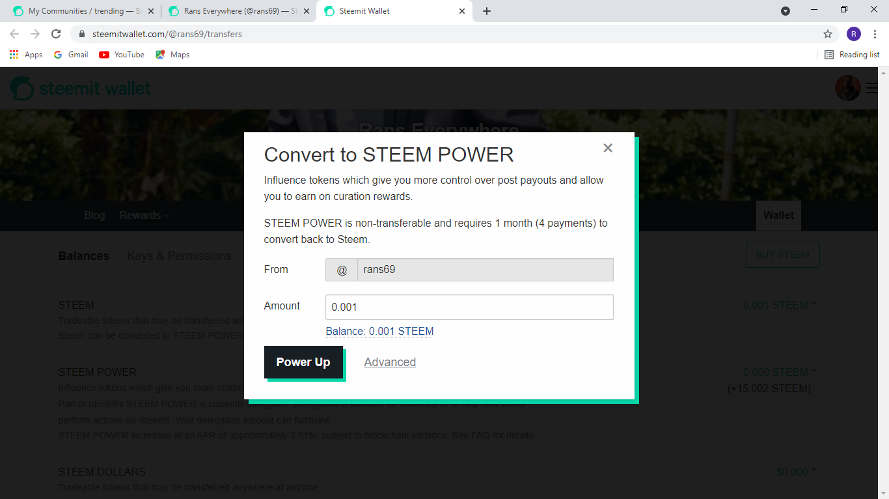
Task: Expand the 0.000 STEEM power dropdown
Action: [779, 372]
